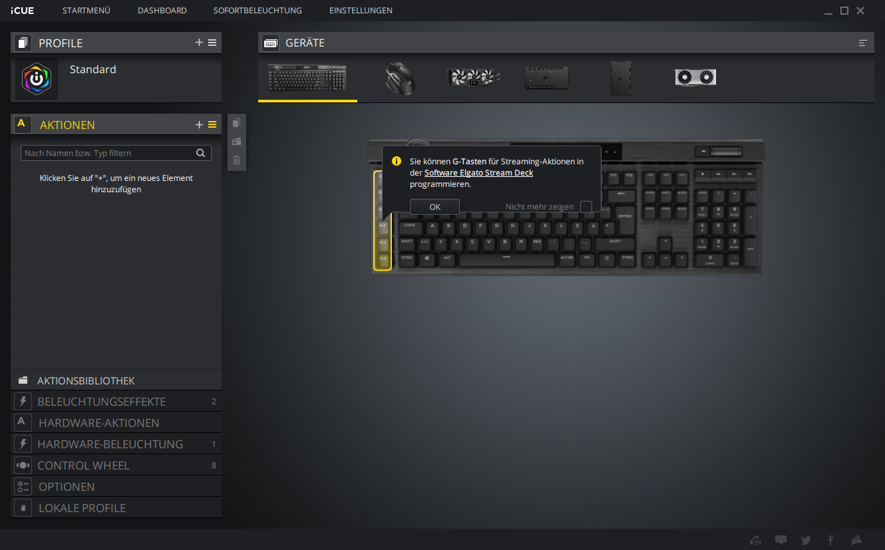This screenshot has width=885, height=550.
Task: Go to Einstellungen tab
Action: [361, 11]
